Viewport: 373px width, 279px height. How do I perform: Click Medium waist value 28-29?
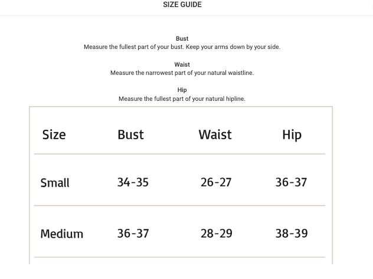coord(217,234)
